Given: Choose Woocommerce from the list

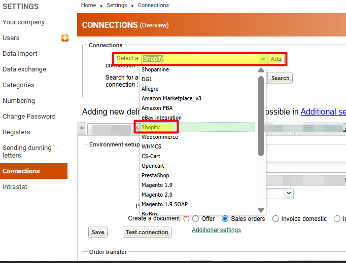Looking at the screenshot, I should [x=198, y=137].
